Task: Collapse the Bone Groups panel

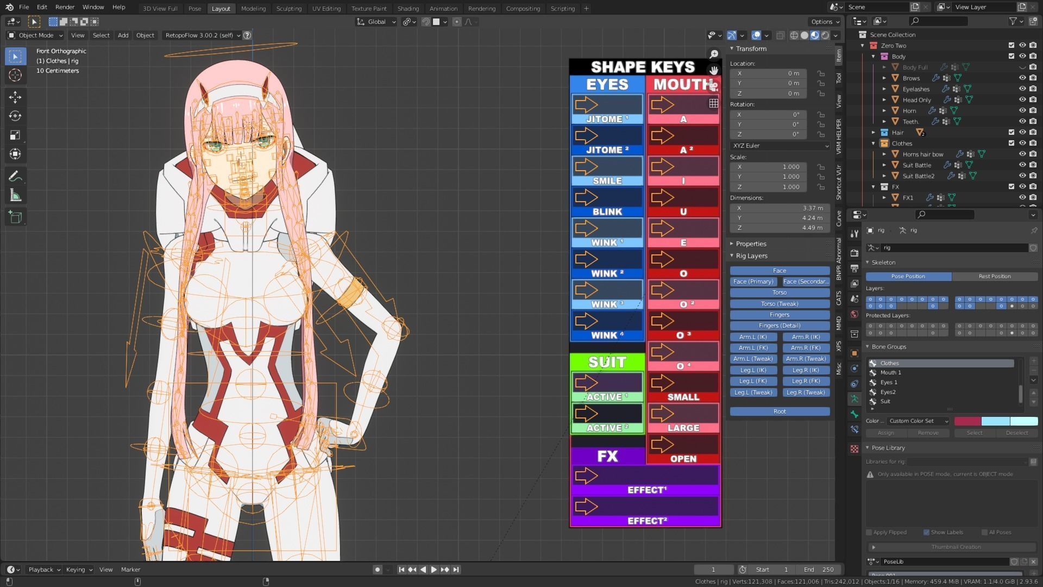Action: click(x=889, y=347)
